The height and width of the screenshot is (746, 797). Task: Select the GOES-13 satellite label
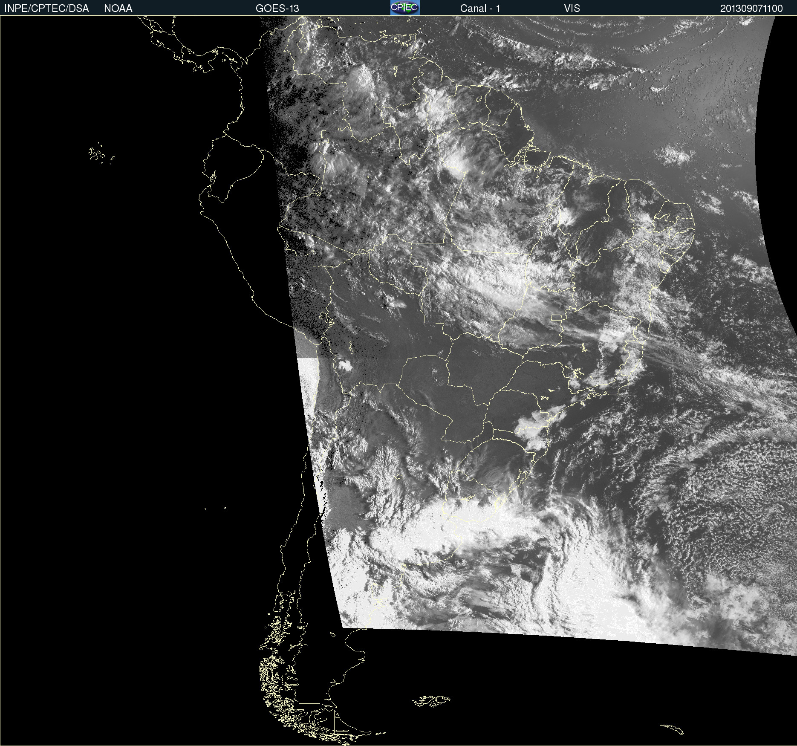277,9
